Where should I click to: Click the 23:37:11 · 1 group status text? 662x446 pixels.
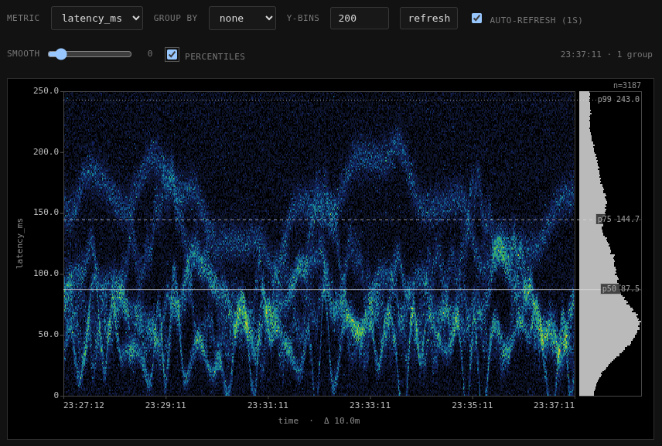(606, 54)
